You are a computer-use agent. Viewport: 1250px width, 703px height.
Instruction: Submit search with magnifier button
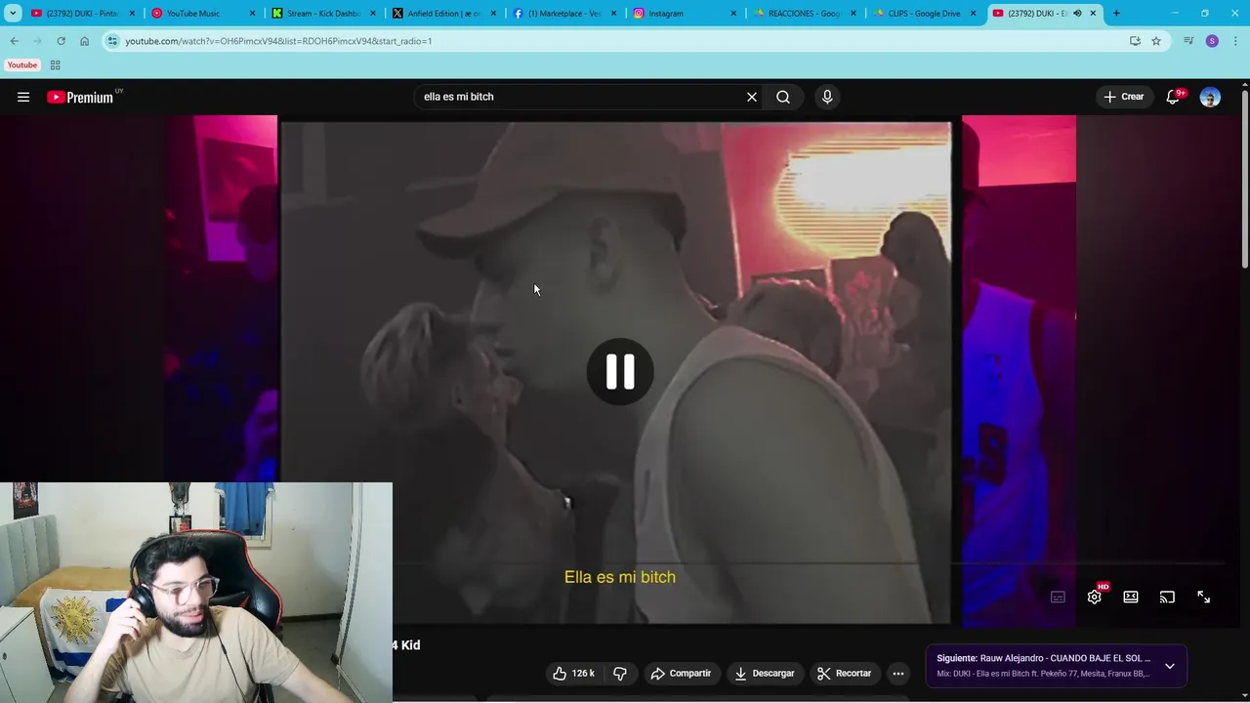point(783,97)
